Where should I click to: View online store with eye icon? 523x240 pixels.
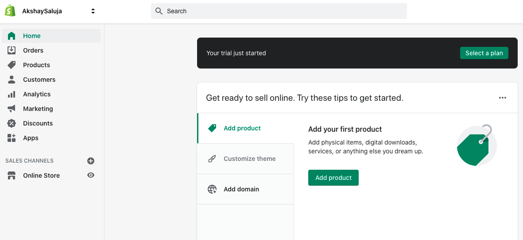click(91, 175)
